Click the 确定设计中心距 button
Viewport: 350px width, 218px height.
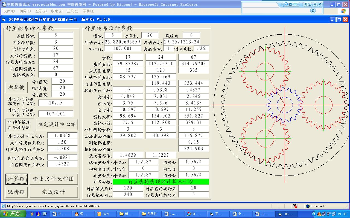point(57,125)
